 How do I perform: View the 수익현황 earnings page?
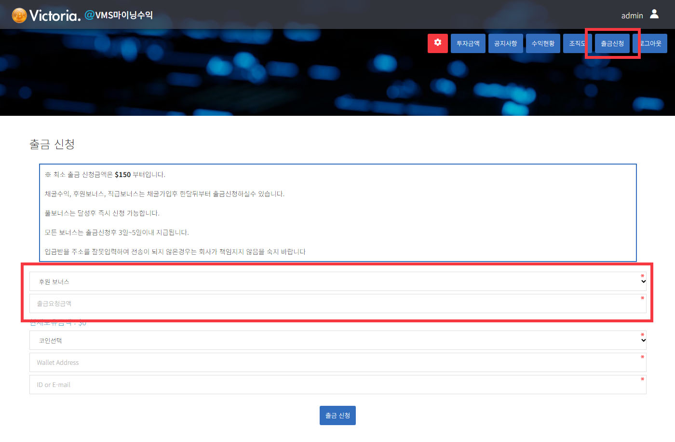543,43
